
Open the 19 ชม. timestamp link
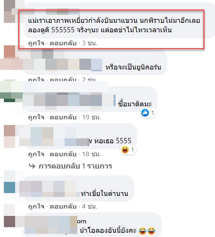91,117
